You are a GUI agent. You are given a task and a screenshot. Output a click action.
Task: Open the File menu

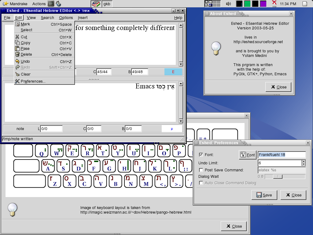[x=7, y=17]
